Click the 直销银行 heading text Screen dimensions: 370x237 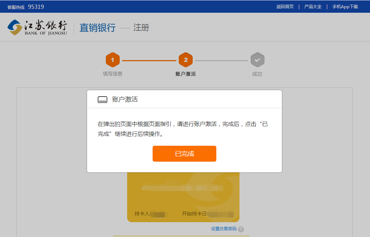97,28
